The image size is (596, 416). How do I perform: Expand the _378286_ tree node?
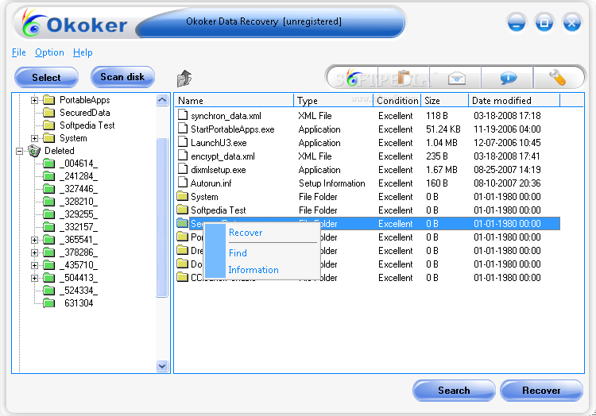(35, 252)
